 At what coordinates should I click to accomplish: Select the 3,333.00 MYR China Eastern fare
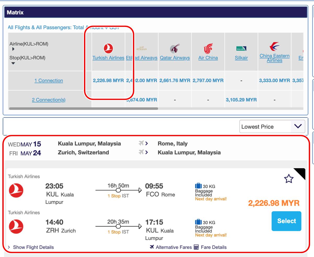(274, 81)
